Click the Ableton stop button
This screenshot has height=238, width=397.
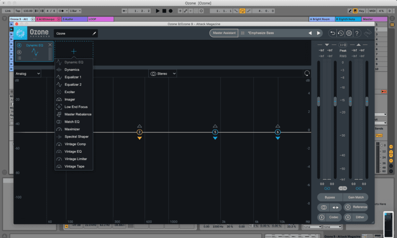(x=164, y=11)
